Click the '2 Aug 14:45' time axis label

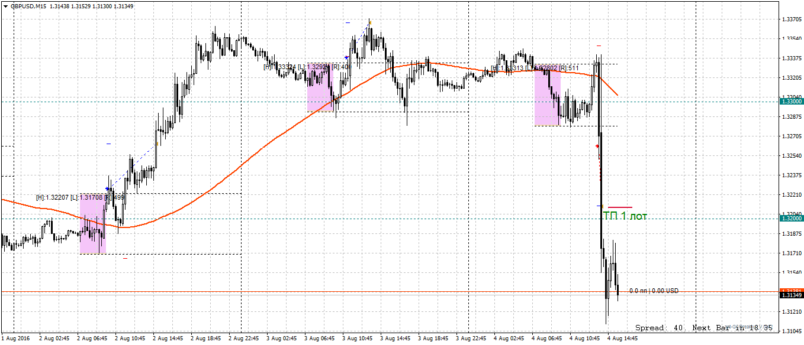pyautogui.click(x=168, y=339)
